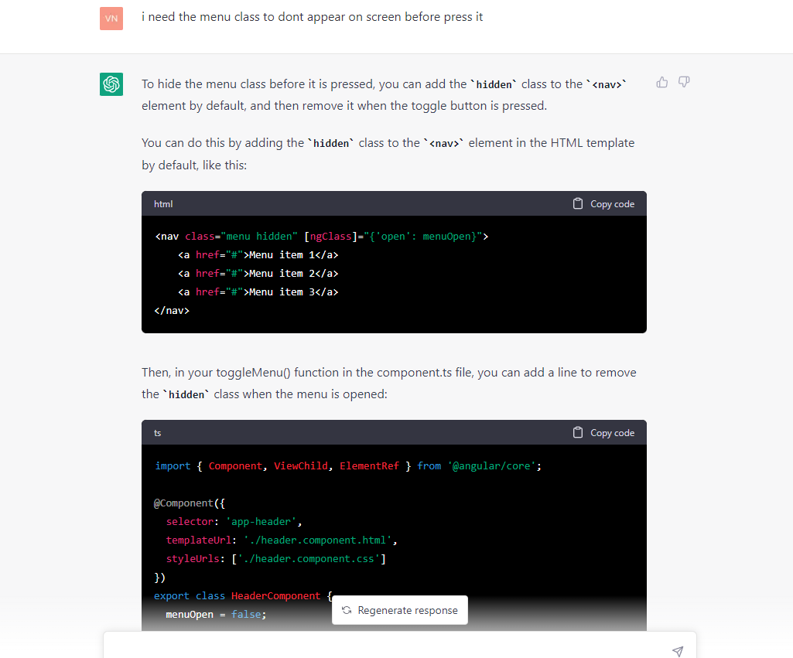Click the clipboard icon on the html code block

(577, 203)
